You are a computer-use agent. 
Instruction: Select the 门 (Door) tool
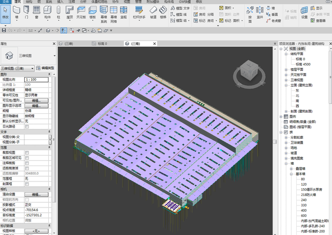tap(26, 12)
